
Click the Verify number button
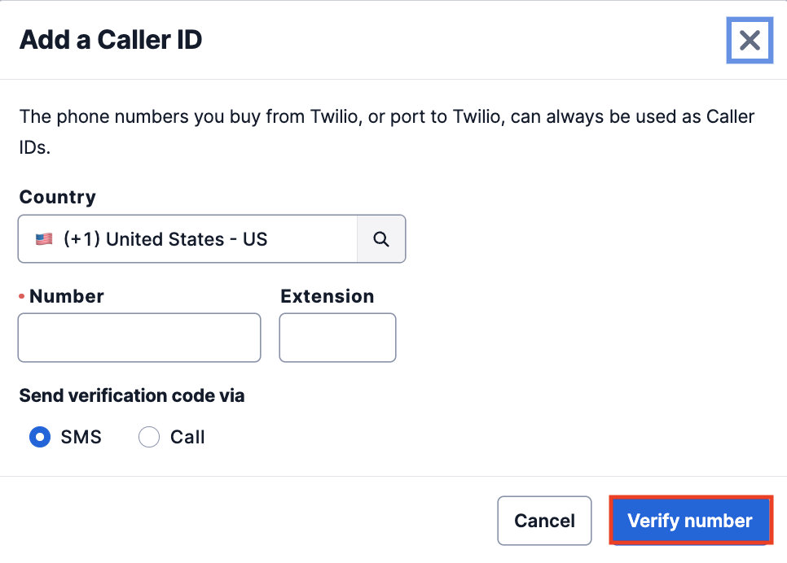pyautogui.click(x=690, y=520)
